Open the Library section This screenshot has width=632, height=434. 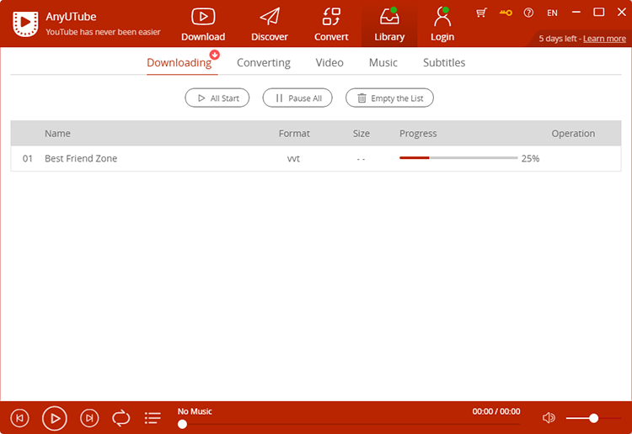pyautogui.click(x=389, y=25)
